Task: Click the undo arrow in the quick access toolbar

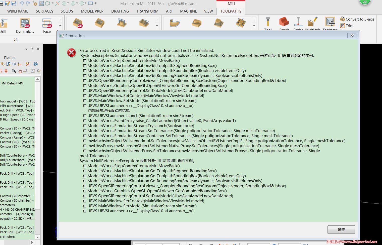Action: [x=21, y=3]
